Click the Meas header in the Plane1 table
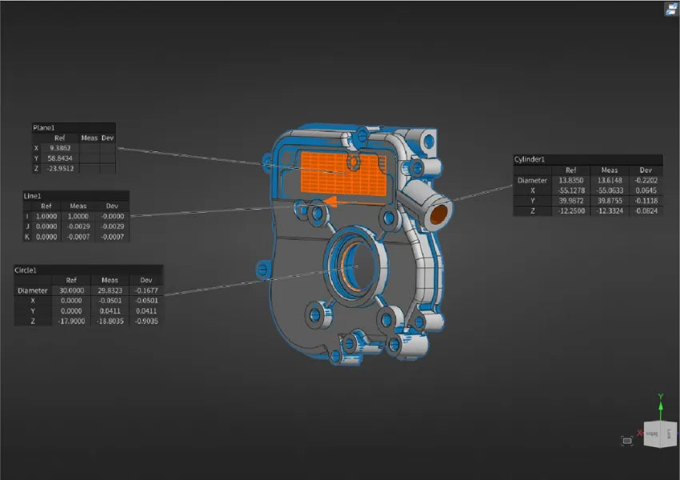Image resolution: width=680 pixels, height=480 pixels. pos(90,138)
